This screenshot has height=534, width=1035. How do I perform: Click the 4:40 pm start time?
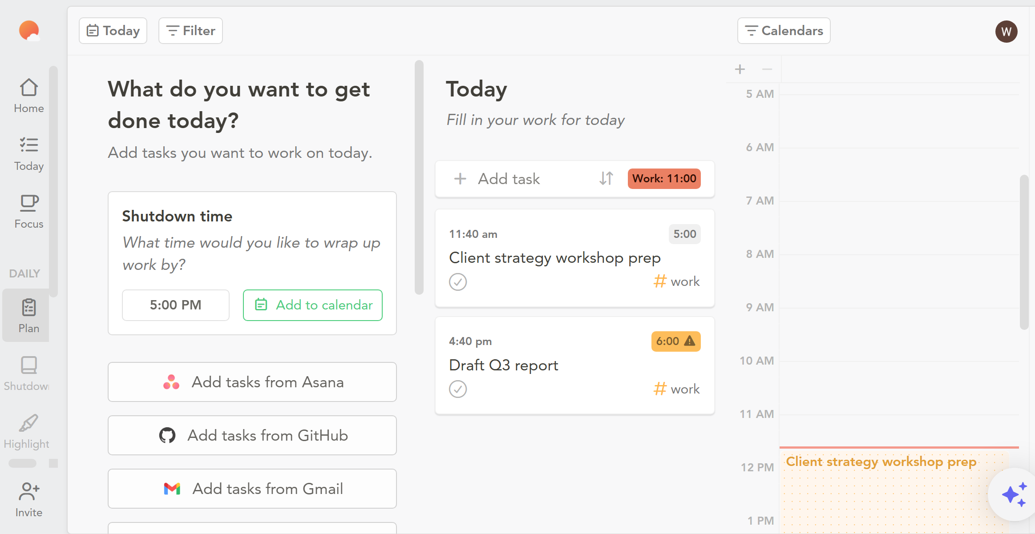pos(470,341)
